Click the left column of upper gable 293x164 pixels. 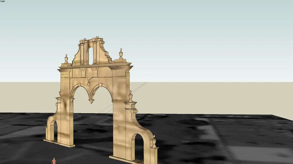point(82,54)
